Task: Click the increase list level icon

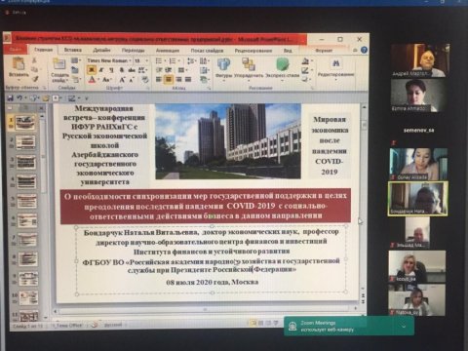Action: pyautogui.click(x=169, y=70)
